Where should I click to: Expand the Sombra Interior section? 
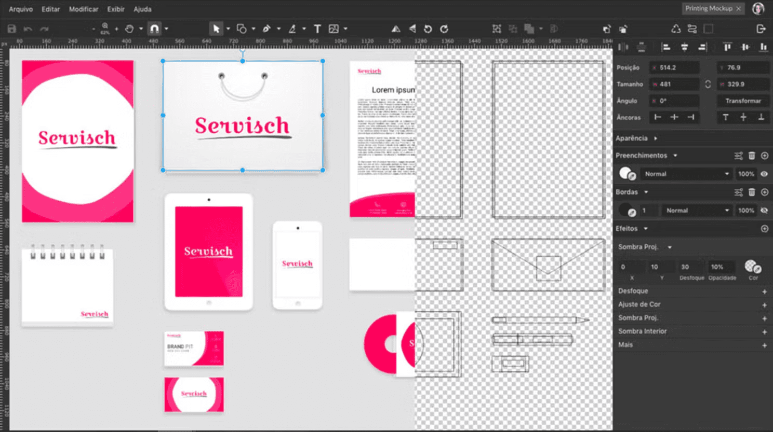tap(764, 331)
